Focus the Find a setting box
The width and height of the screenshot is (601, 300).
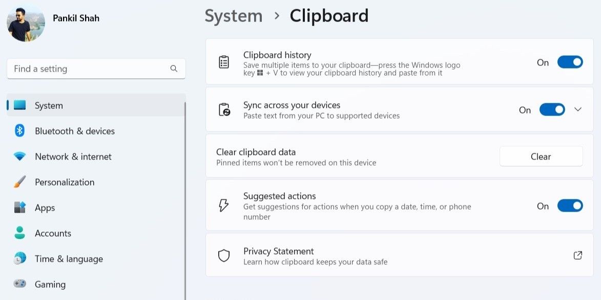[x=96, y=69]
